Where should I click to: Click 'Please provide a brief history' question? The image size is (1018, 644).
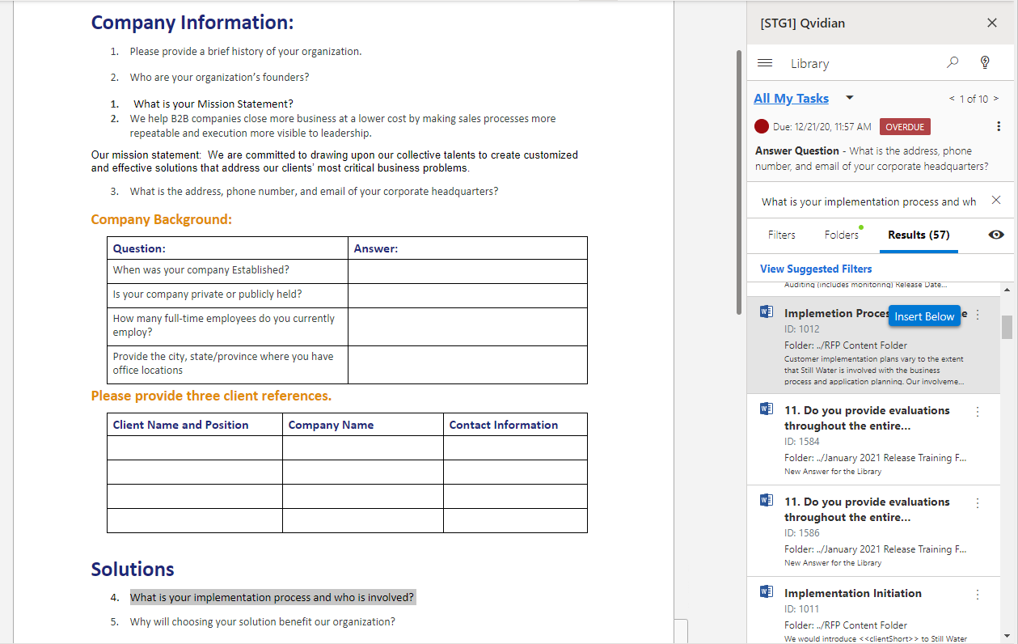pos(246,51)
